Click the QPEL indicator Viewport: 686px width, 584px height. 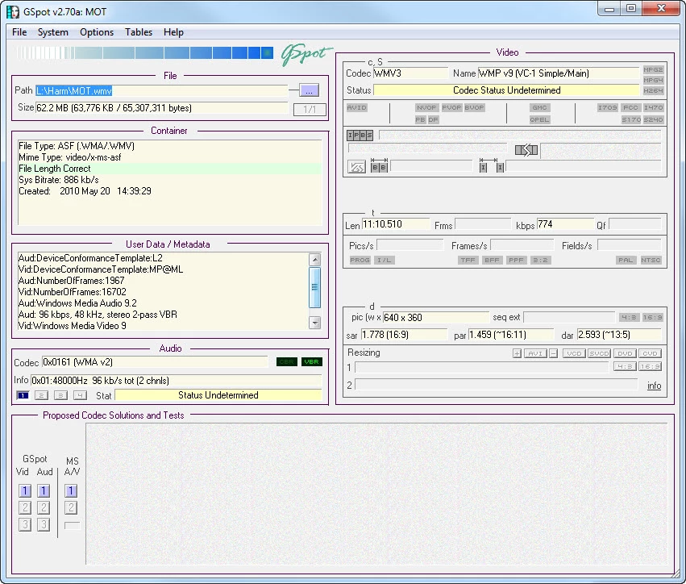(539, 119)
